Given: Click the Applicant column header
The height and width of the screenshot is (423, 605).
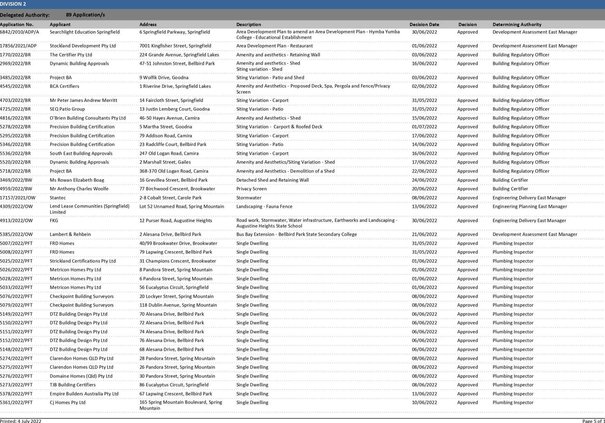Looking at the screenshot, I should (x=60, y=24).
